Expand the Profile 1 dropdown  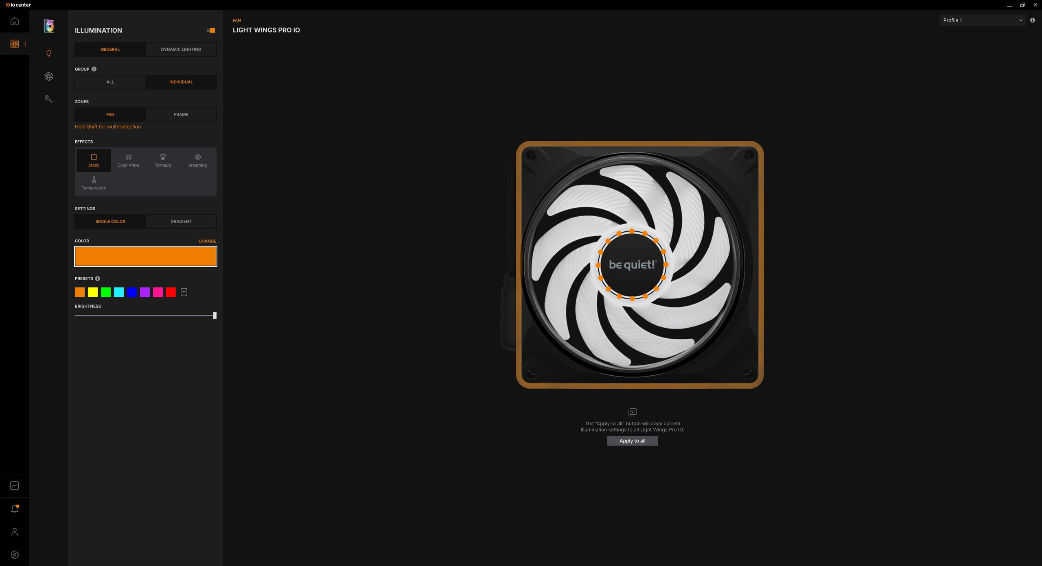983,20
